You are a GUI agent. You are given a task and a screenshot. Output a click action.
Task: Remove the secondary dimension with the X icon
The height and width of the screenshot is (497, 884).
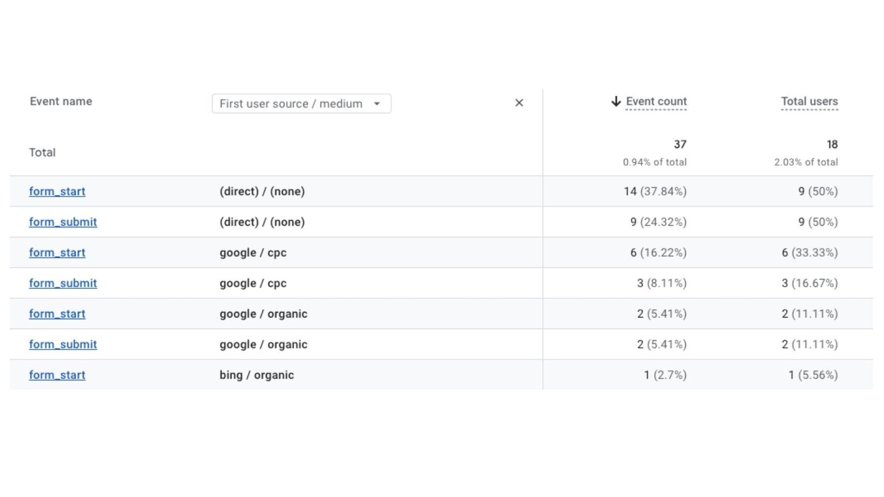[519, 103]
